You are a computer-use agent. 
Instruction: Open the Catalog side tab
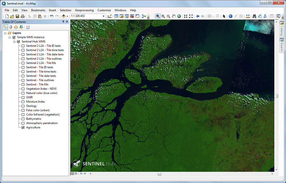[282, 29]
